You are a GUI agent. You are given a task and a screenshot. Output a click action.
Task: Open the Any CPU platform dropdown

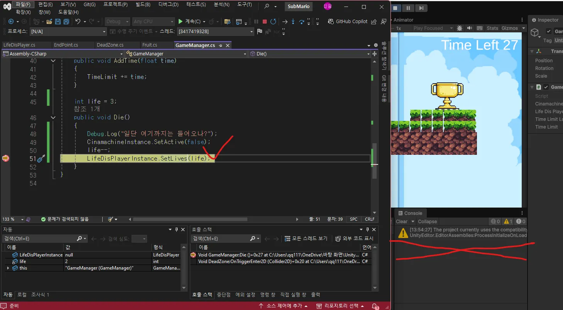[x=153, y=22]
